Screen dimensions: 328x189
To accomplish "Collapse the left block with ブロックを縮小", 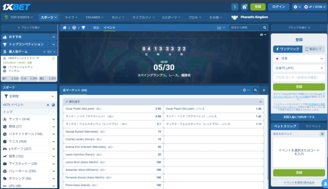I will (29, 27).
